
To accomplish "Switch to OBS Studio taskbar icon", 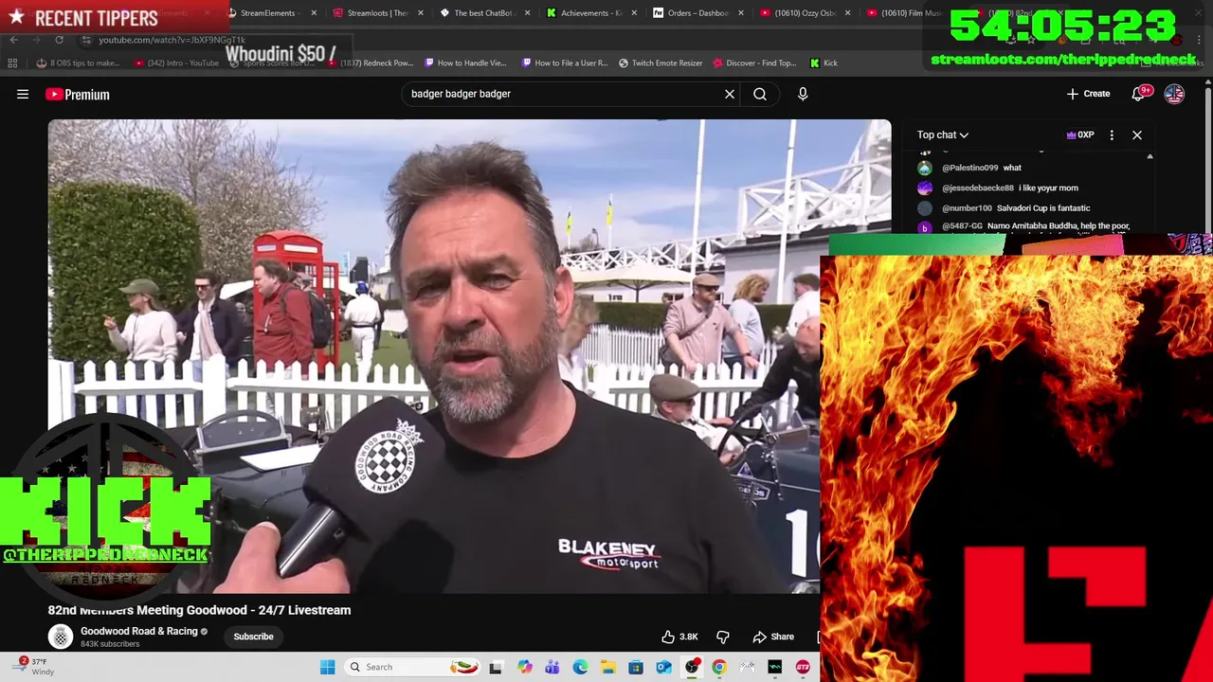I will tap(692, 667).
